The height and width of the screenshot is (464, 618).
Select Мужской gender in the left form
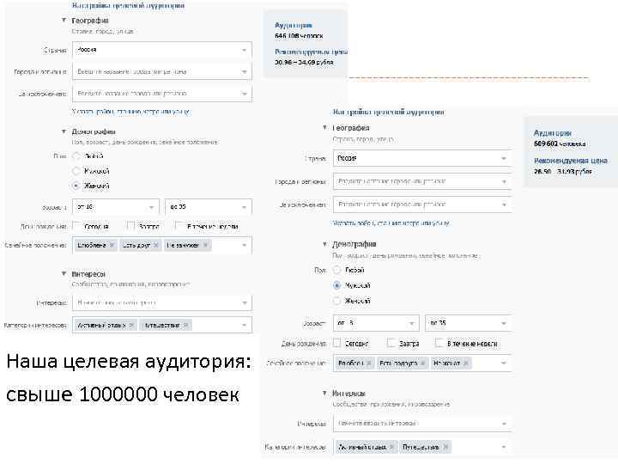point(76,171)
